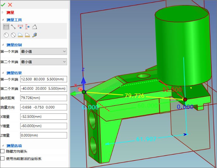217x168 pixels.
Task: Select the horizontal distance measure tool
Action: click(x=6, y=27)
